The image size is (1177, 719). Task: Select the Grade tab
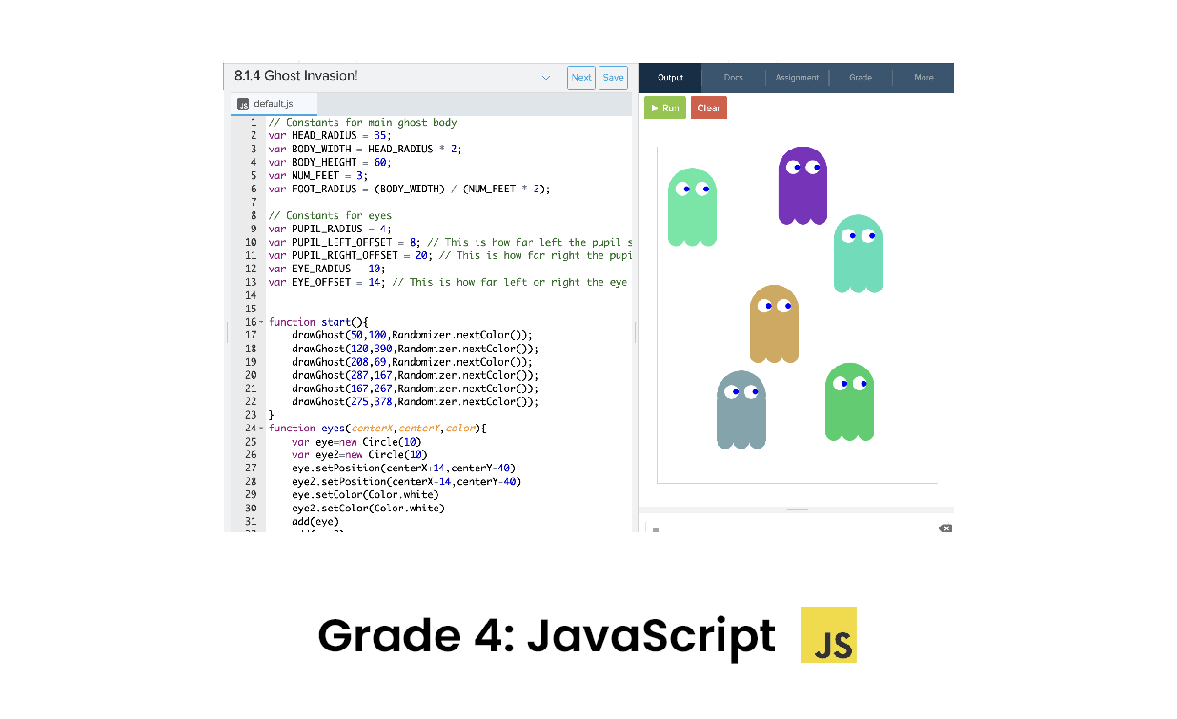click(861, 77)
